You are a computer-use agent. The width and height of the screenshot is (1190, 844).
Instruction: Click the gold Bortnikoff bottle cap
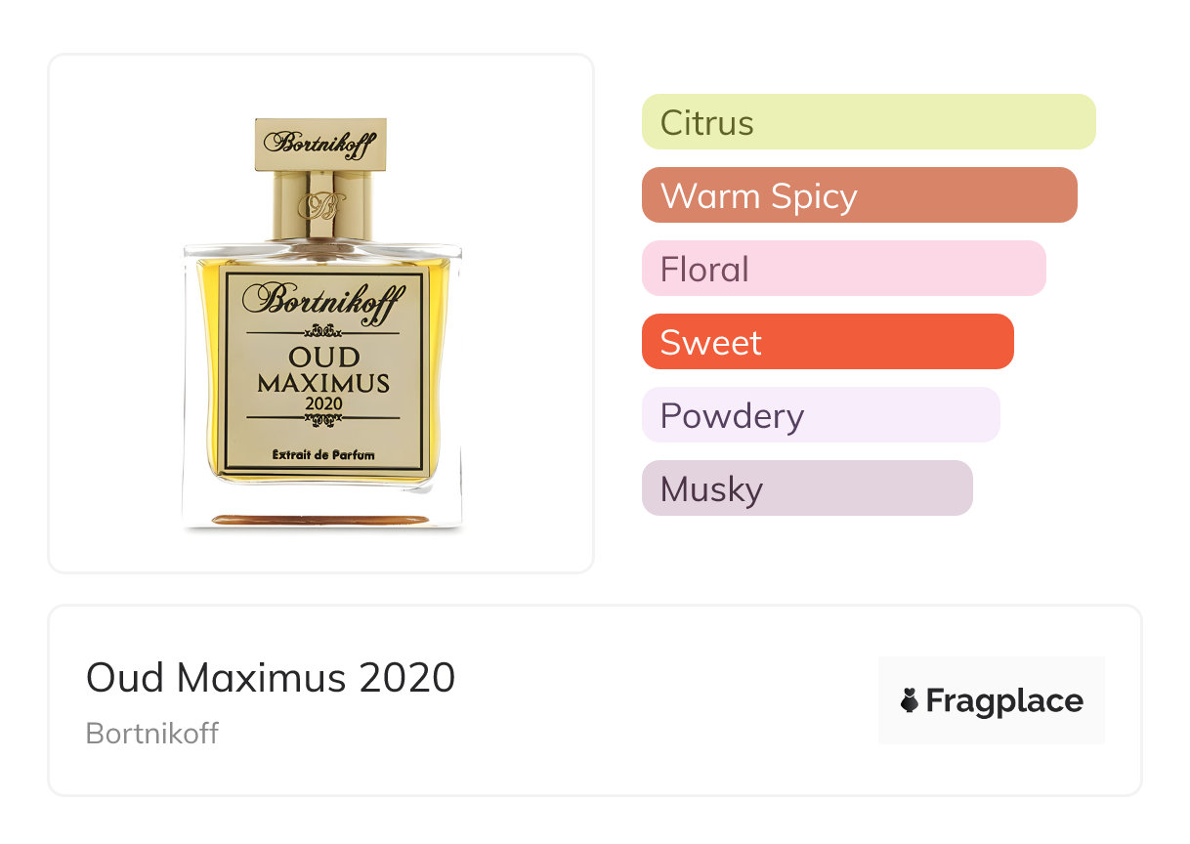[x=320, y=144]
